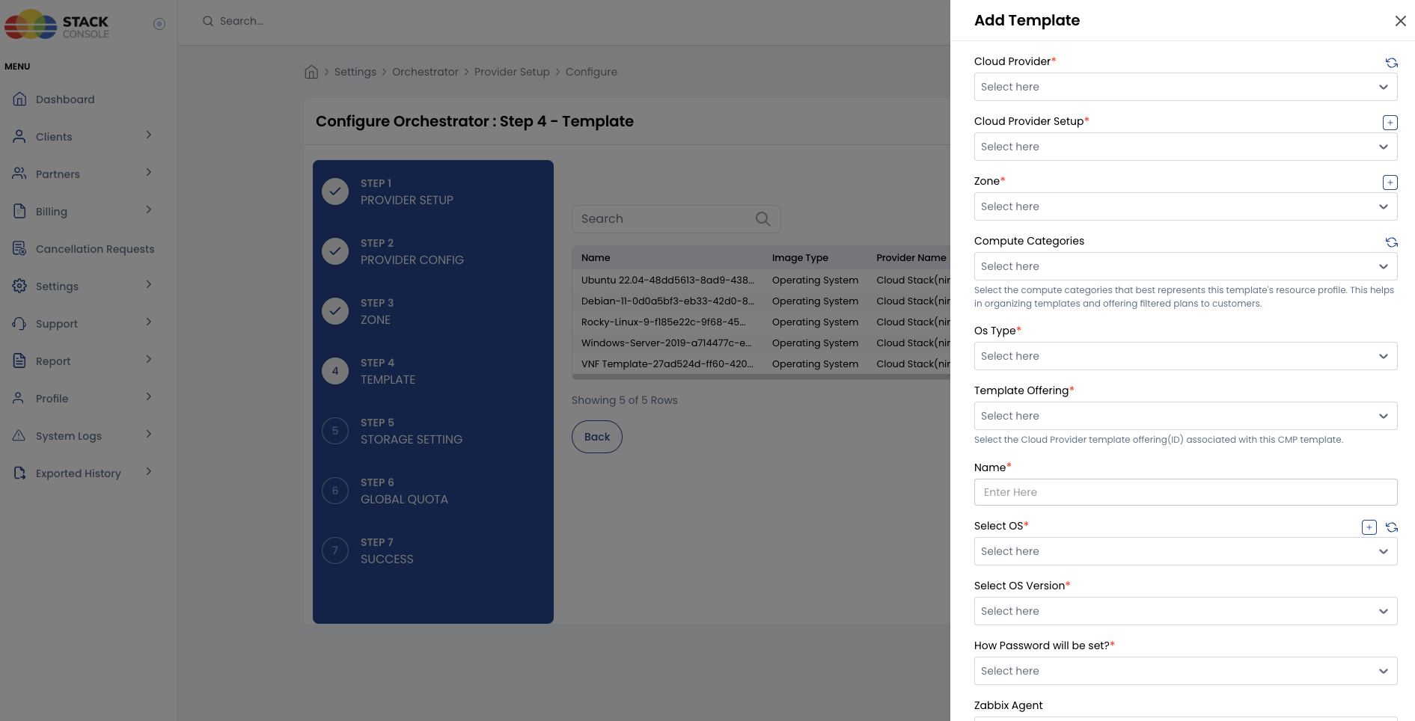The width and height of the screenshot is (1415, 721).
Task: Refresh the Select OS list
Action: click(1391, 527)
